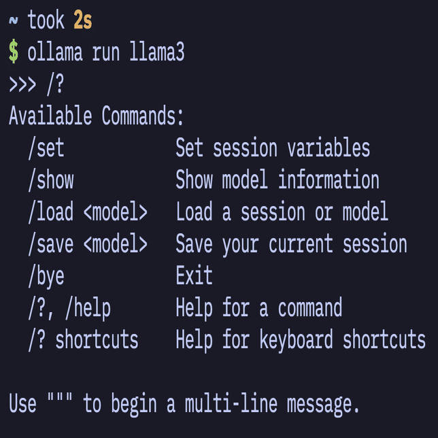Click the multi-line message hint line
438x438 pixels.
point(184,404)
